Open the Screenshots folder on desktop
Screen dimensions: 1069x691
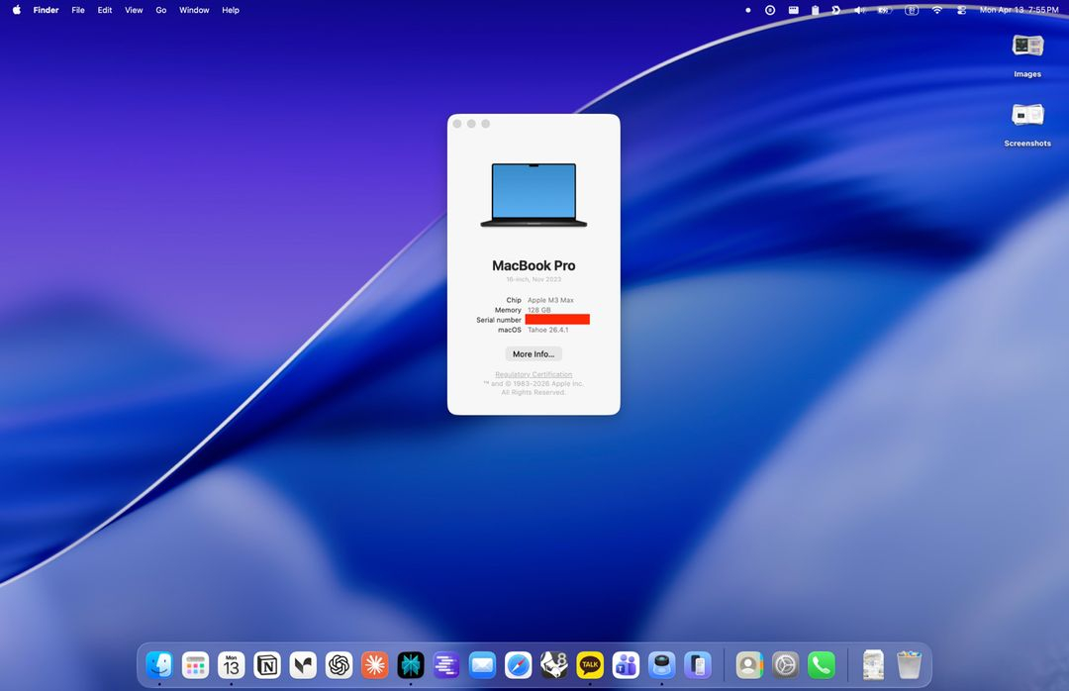click(1027, 124)
